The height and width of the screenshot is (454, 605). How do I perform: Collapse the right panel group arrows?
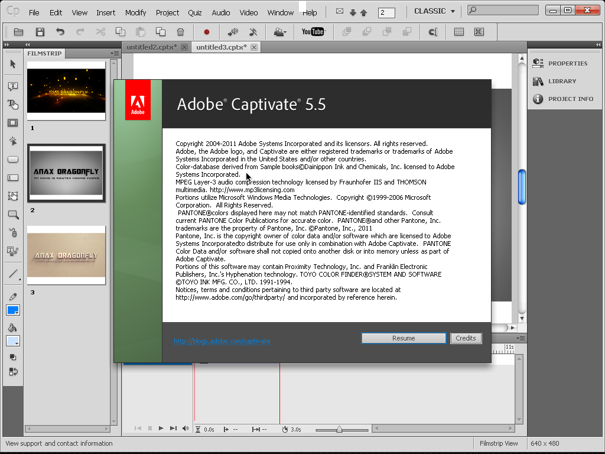coord(598,45)
